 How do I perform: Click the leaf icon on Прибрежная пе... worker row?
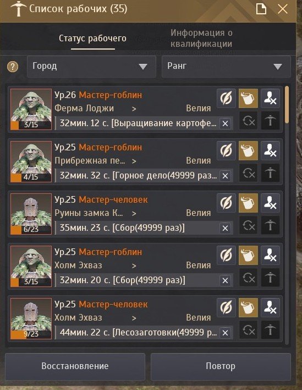(226, 151)
